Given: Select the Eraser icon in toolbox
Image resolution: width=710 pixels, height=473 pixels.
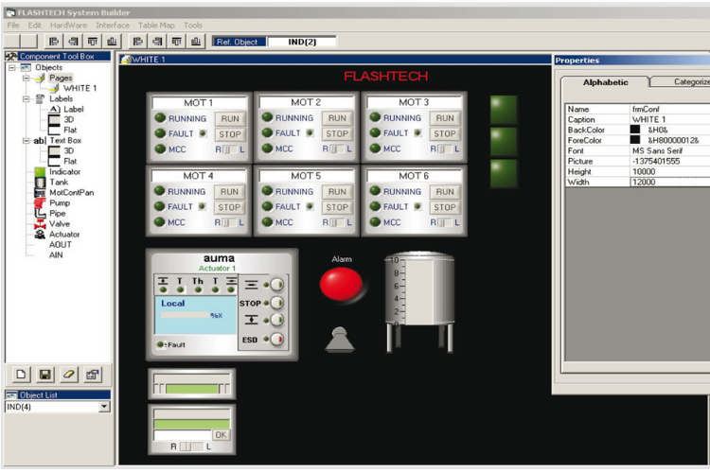Looking at the screenshot, I should coord(68,375).
